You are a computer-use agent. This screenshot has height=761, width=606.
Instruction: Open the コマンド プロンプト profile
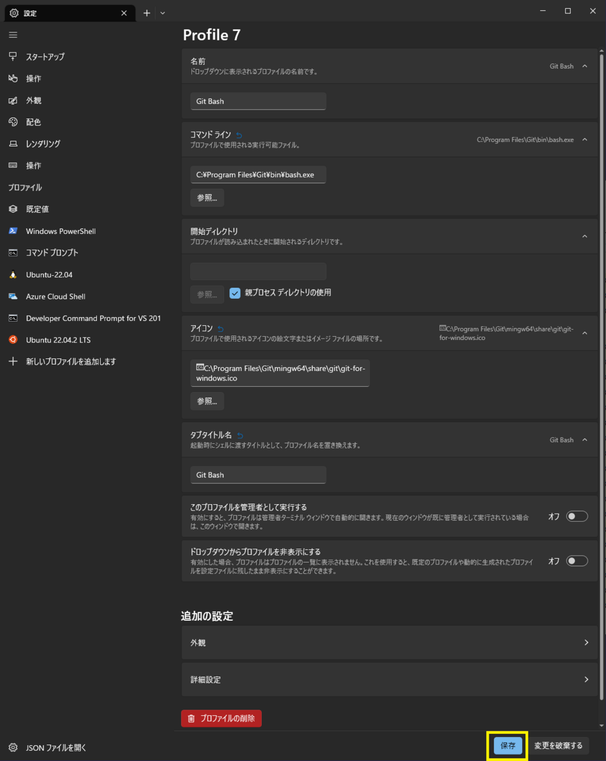[x=58, y=252]
